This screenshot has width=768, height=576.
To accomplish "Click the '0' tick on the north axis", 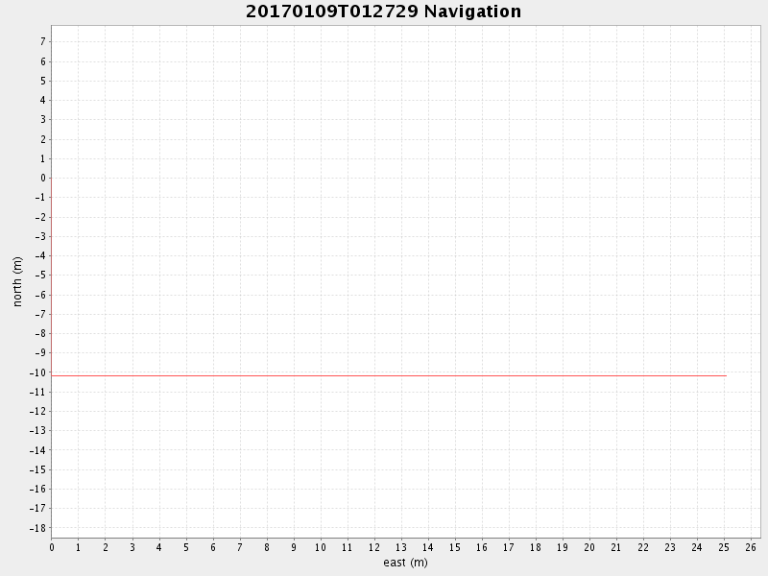I will [x=43, y=178].
